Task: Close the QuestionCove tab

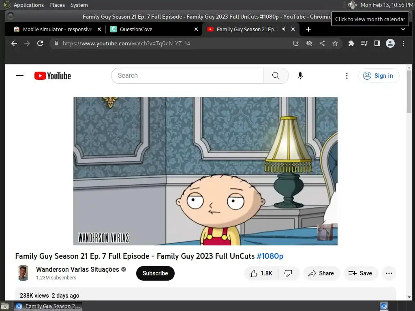Action: coord(196,29)
